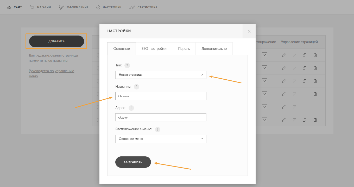Toggle display checkbox in the second row

[265, 68]
